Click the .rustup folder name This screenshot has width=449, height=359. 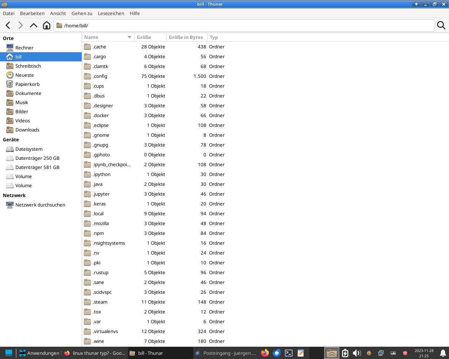[x=101, y=272]
